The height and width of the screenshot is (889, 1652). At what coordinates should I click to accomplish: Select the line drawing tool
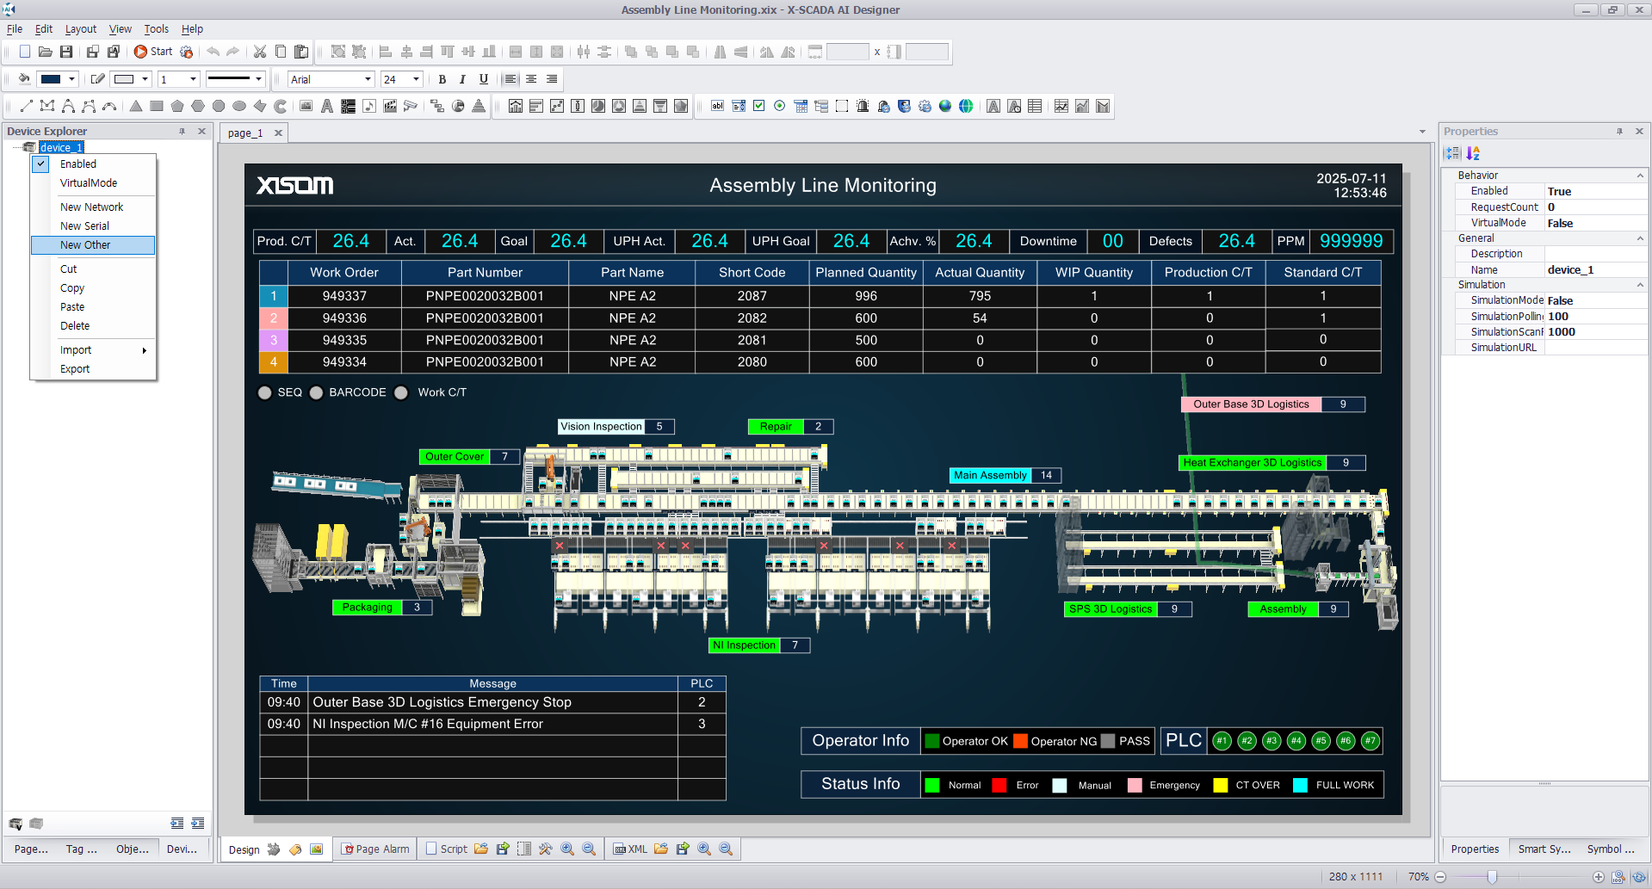[26, 107]
